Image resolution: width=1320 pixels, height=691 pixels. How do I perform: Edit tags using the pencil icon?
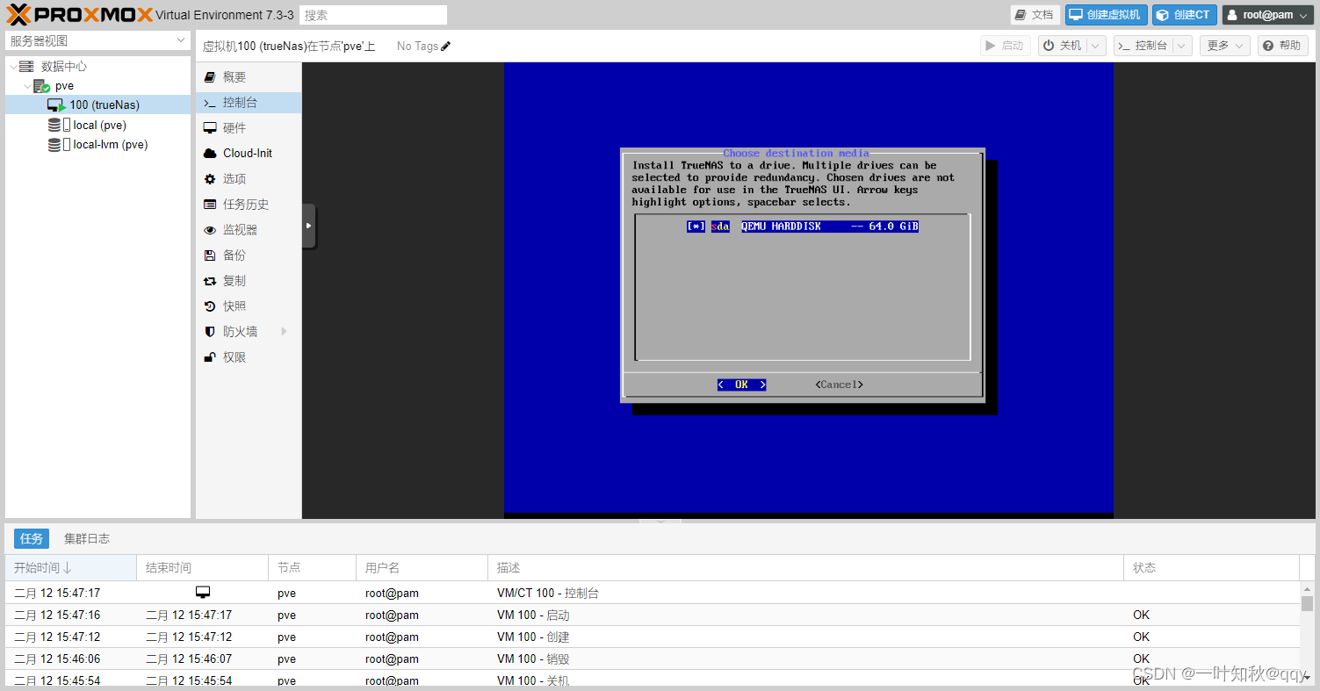tap(446, 46)
